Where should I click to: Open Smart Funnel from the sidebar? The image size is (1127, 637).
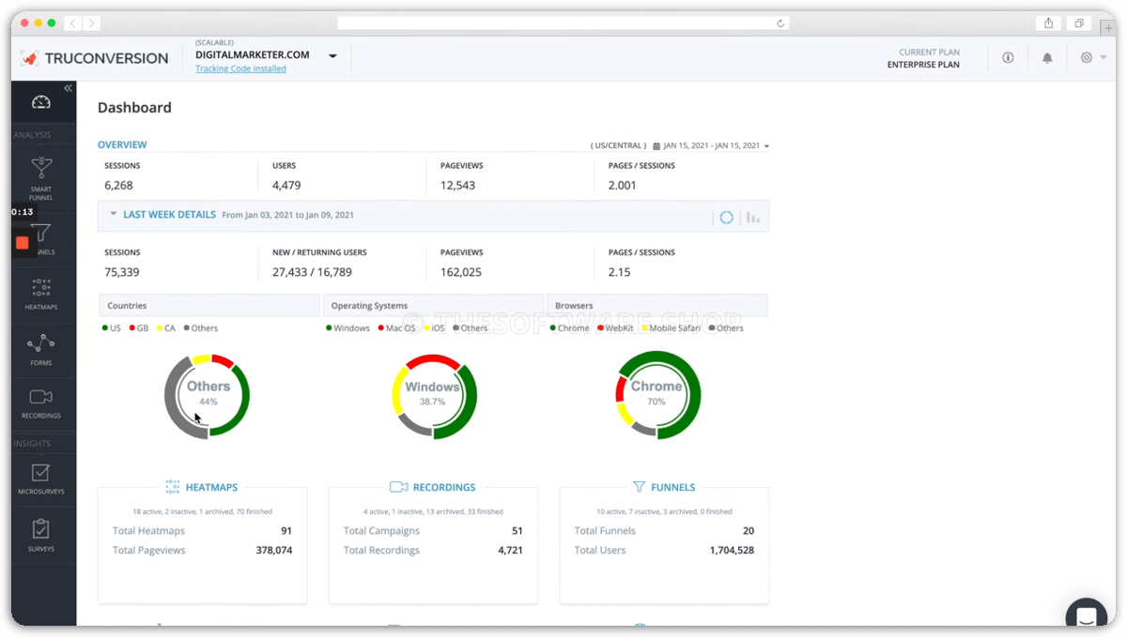41,177
